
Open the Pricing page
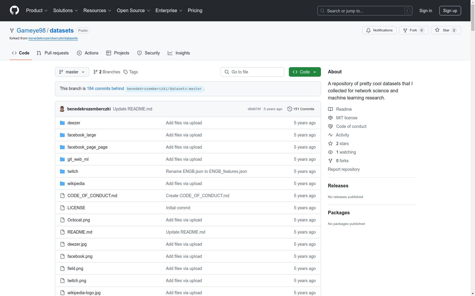[x=195, y=10]
